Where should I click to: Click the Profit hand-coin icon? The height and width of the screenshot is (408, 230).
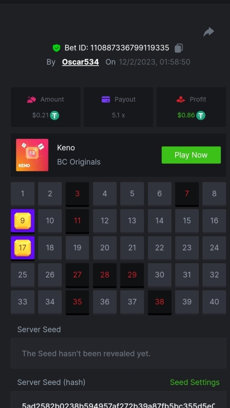(x=181, y=99)
